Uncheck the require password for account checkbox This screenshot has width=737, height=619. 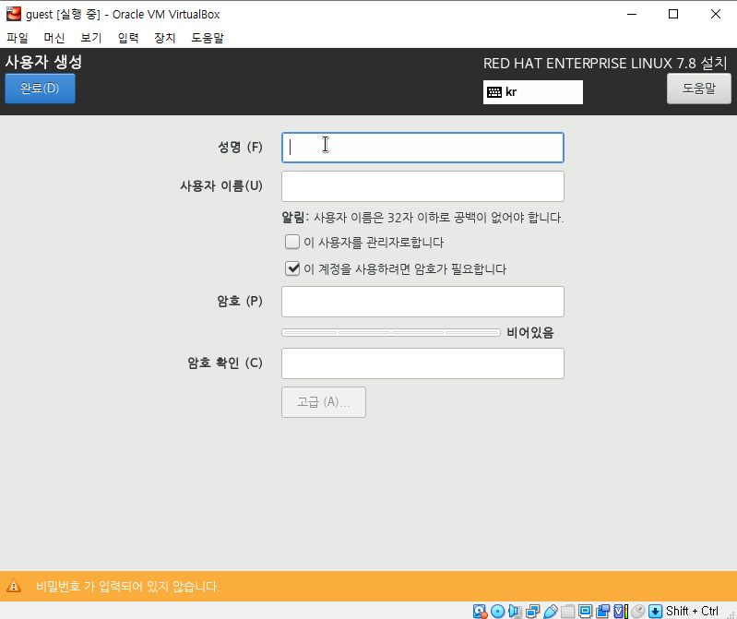click(x=292, y=268)
